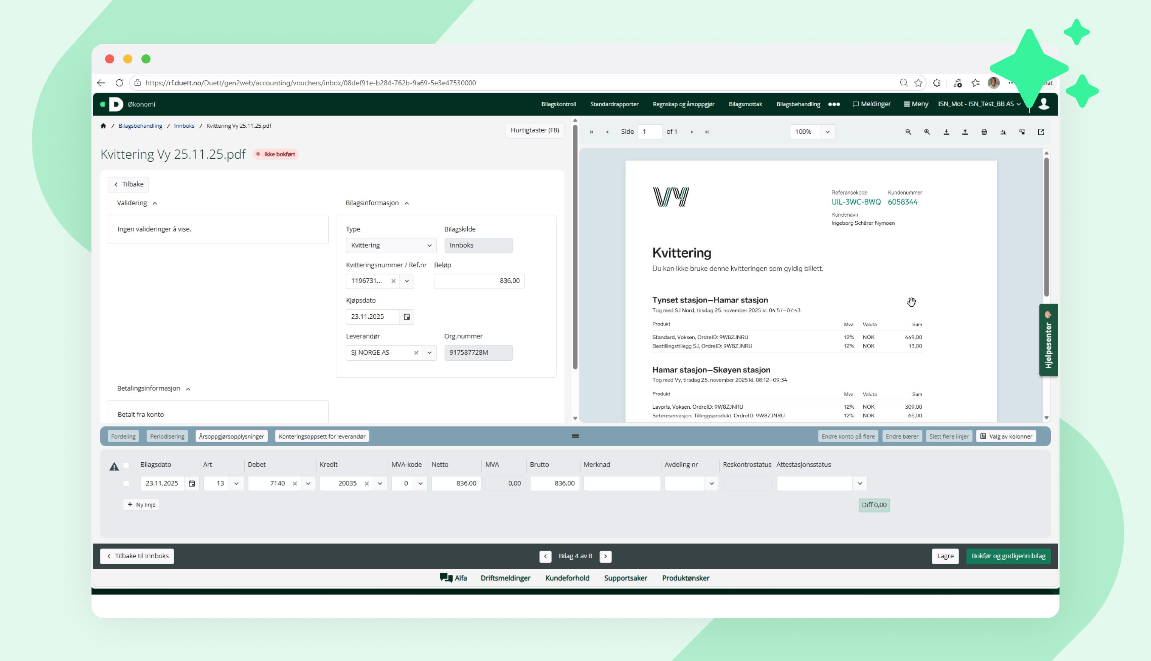
Task: Add a new line with Ny linje
Action: point(141,505)
